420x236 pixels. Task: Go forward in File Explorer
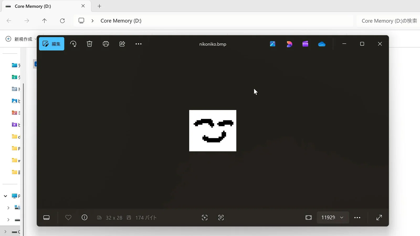(x=27, y=21)
